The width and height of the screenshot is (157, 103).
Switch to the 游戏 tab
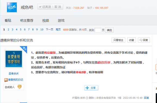coord(61,20)
